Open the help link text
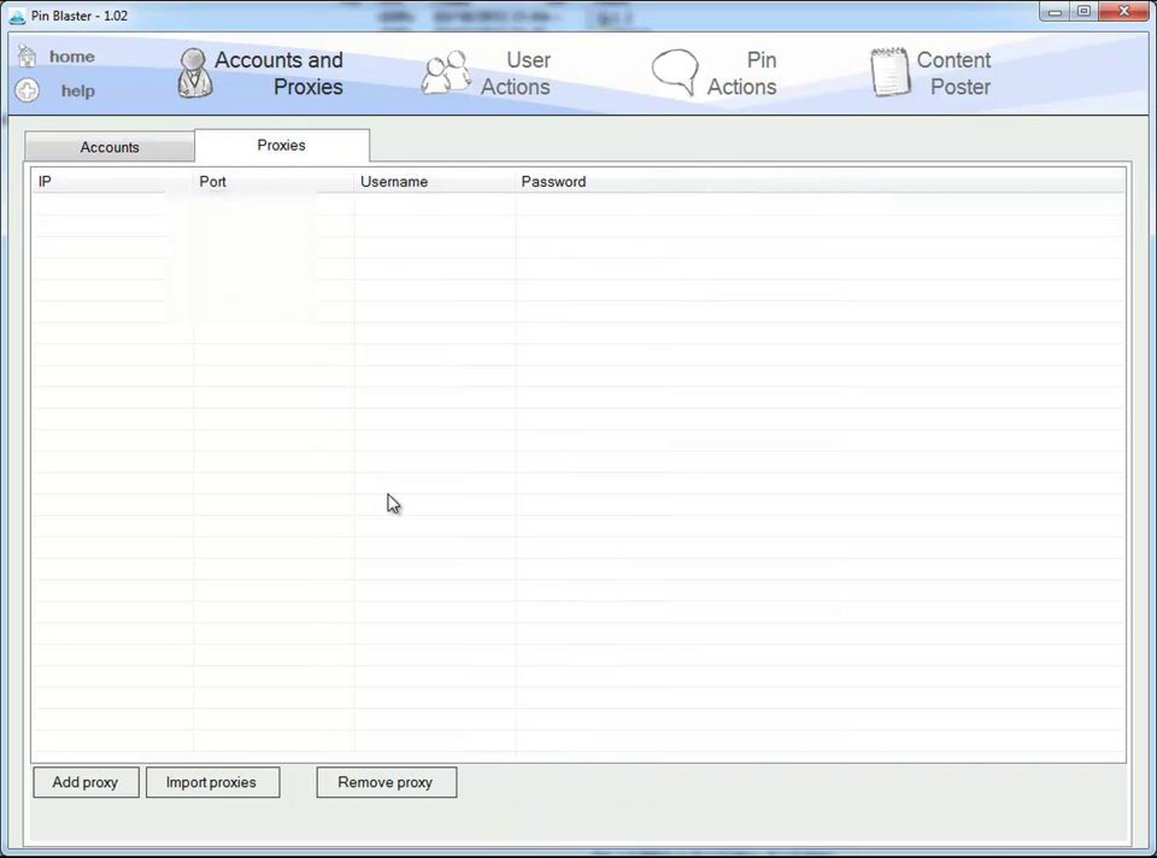 click(x=78, y=91)
